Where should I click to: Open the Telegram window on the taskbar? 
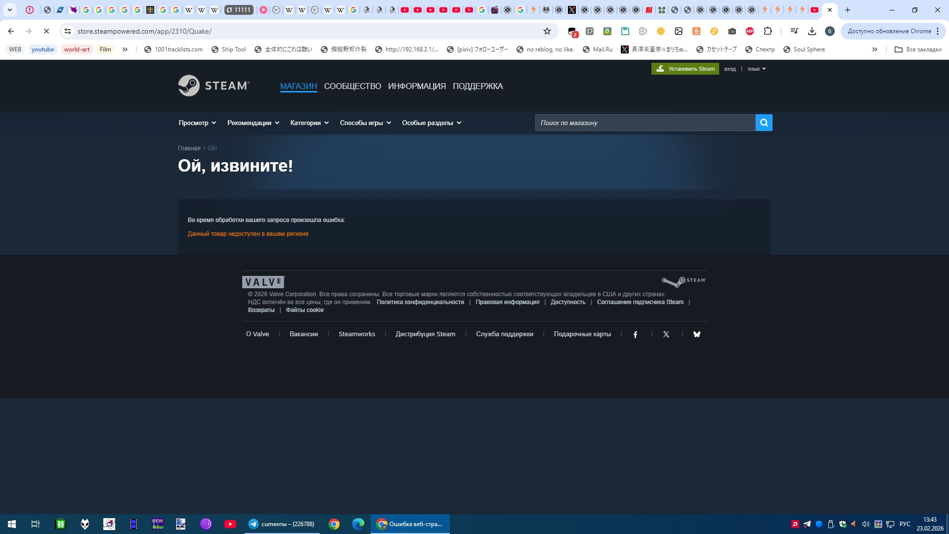282,524
